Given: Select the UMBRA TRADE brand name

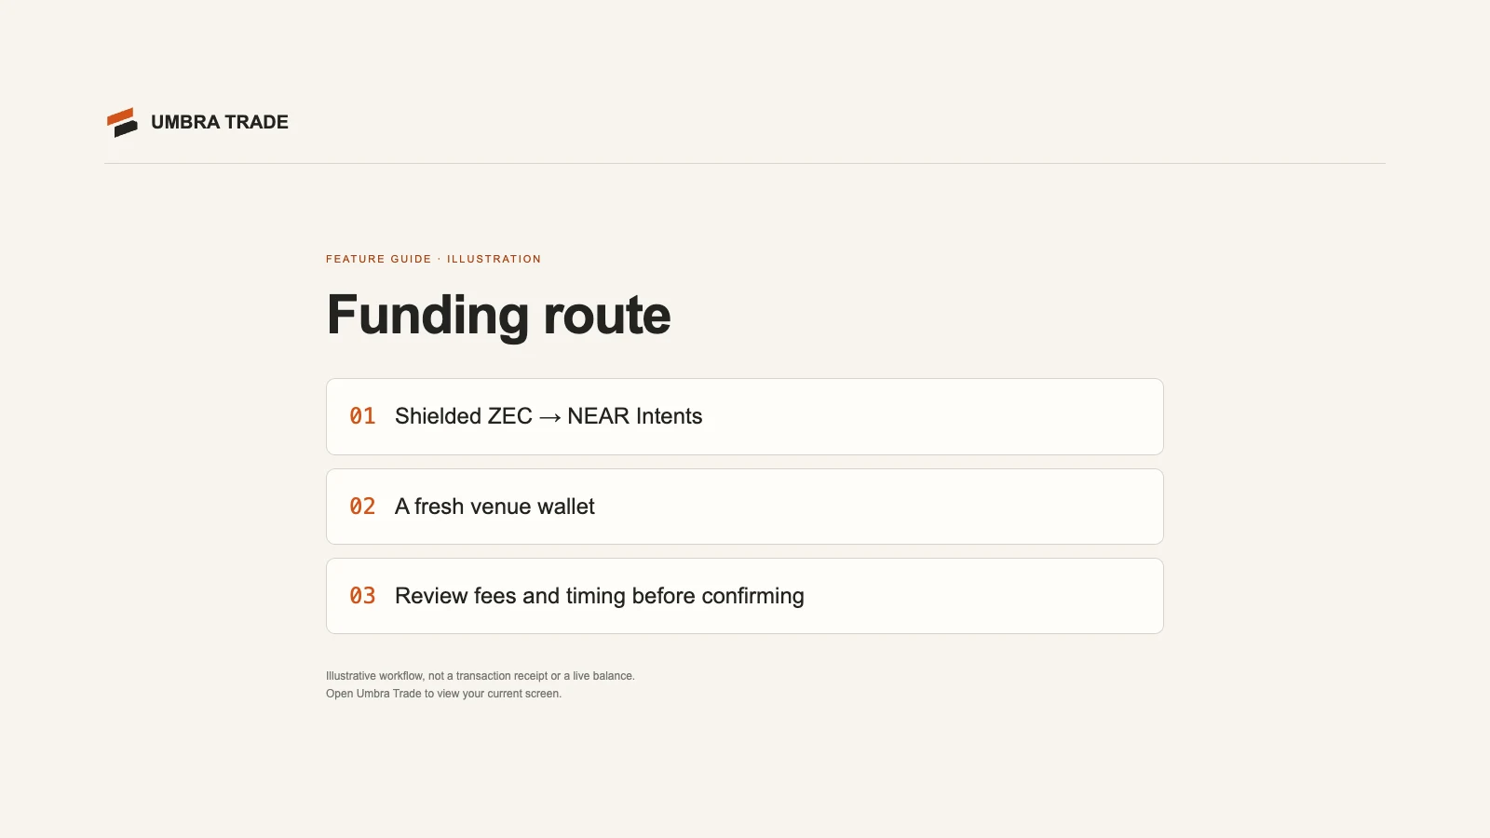Looking at the screenshot, I should [x=220, y=122].
